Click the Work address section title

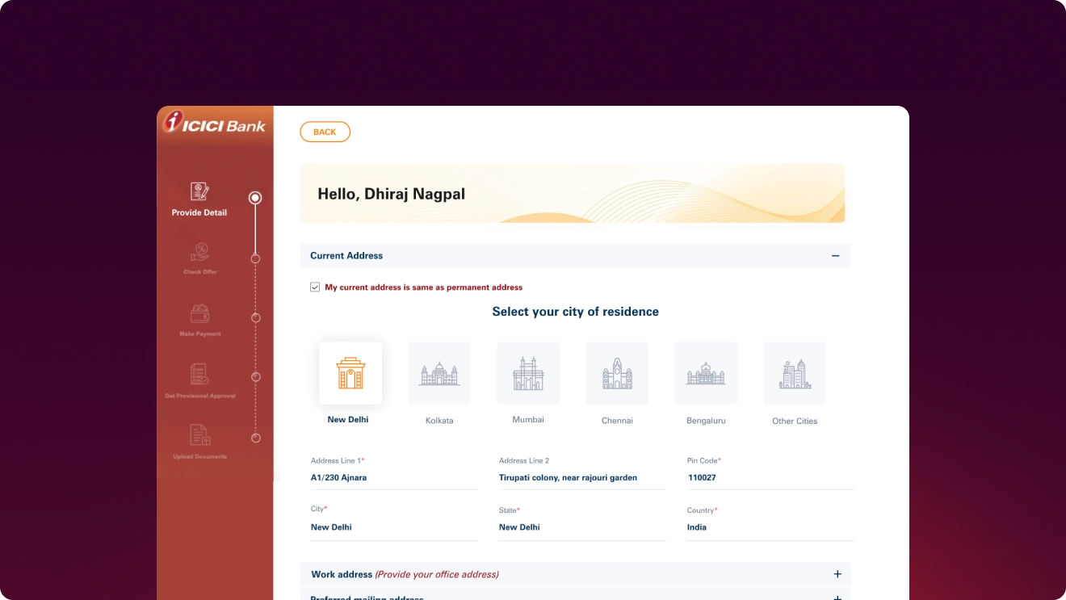342,574
